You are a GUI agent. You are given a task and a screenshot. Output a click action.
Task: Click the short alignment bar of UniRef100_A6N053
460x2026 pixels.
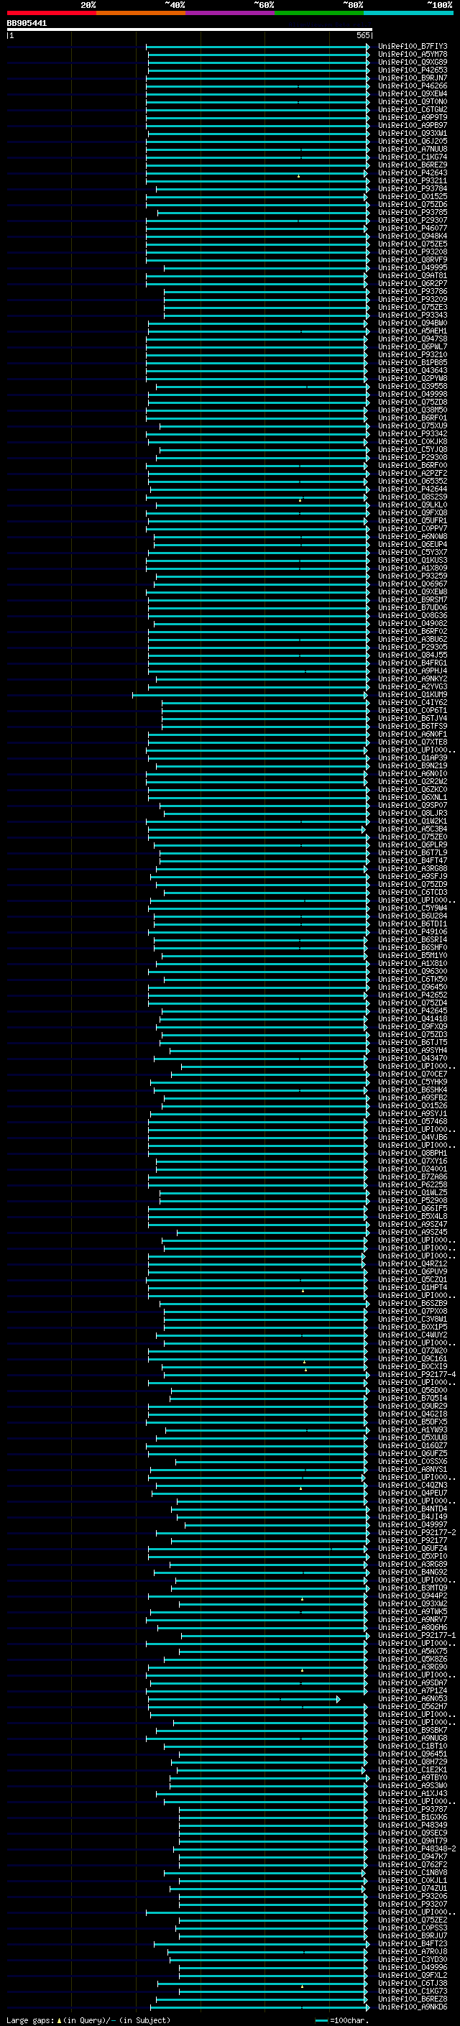(244, 1699)
